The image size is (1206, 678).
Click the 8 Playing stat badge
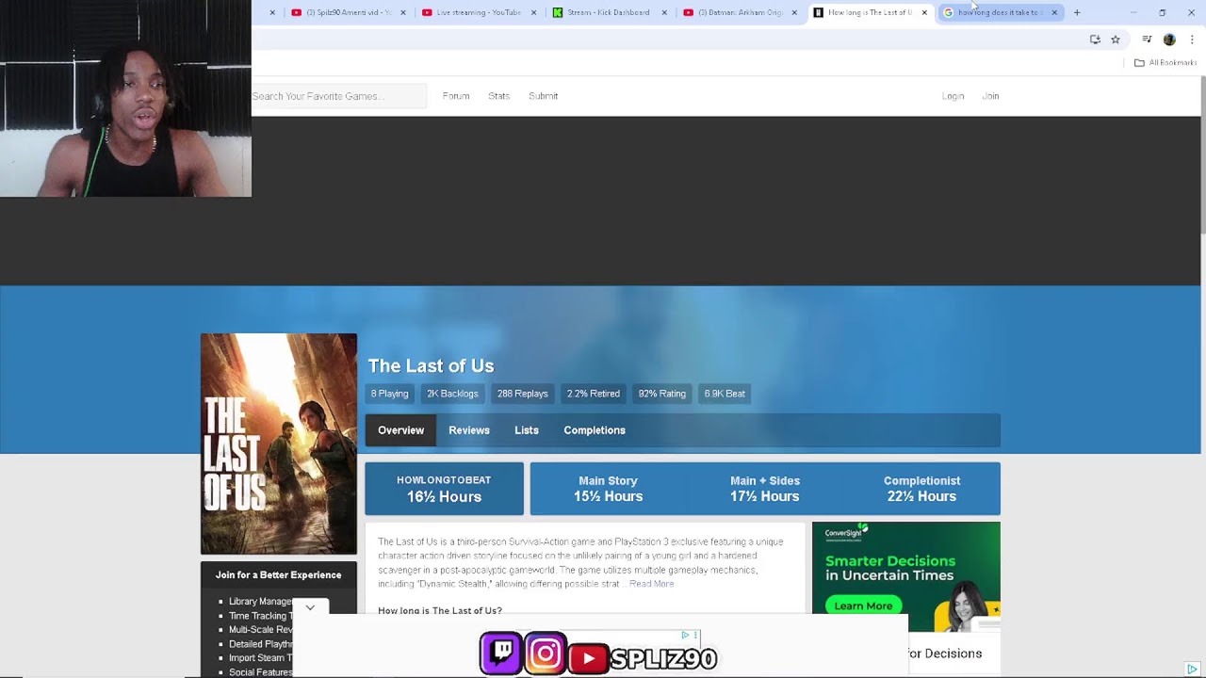click(x=389, y=394)
